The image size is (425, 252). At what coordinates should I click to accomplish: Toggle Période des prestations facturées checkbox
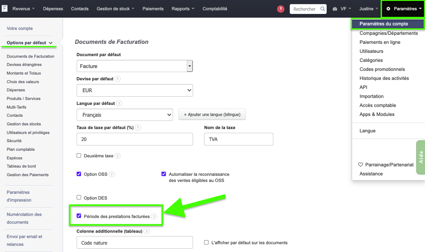pyautogui.click(x=79, y=216)
